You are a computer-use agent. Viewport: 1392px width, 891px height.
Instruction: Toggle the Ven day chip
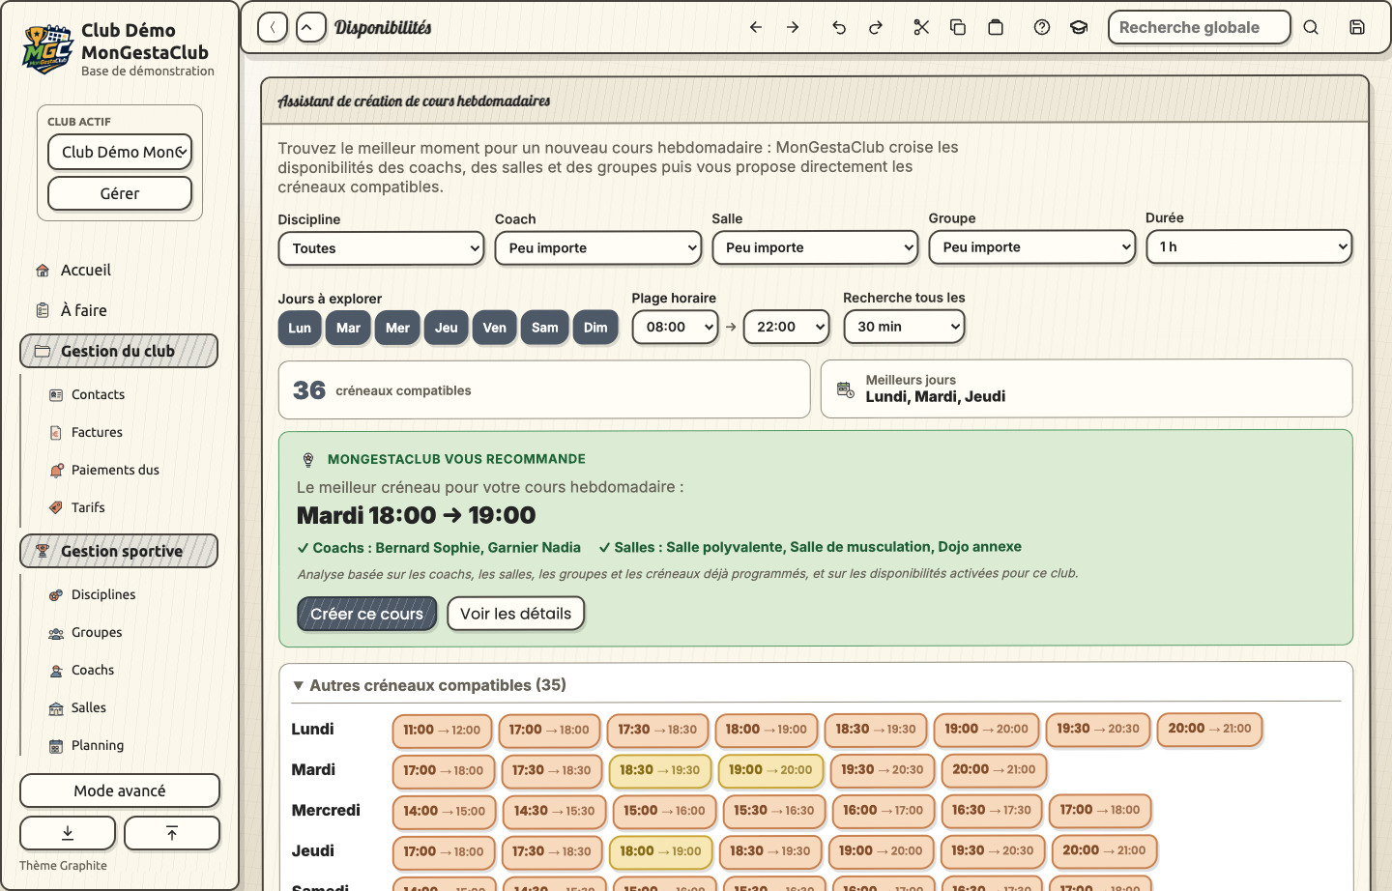[x=495, y=328]
